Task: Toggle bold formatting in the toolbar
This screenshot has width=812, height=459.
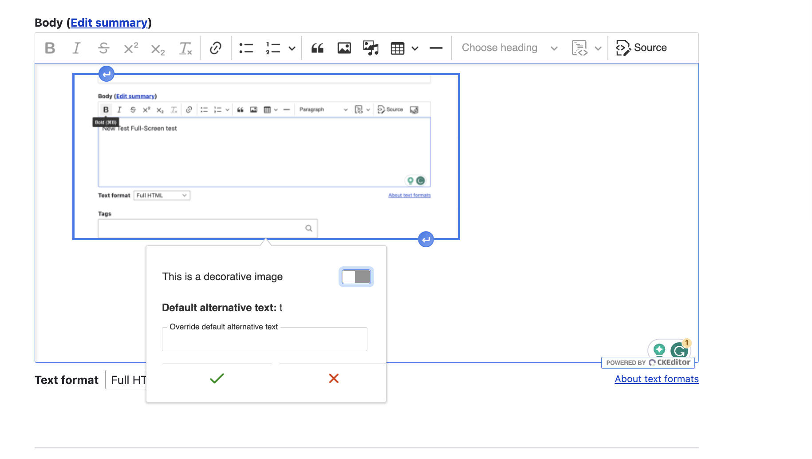Action: (50, 48)
